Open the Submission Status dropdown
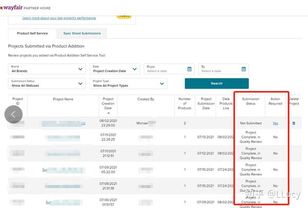Viewport: 308px width, 208px height. click(47, 84)
